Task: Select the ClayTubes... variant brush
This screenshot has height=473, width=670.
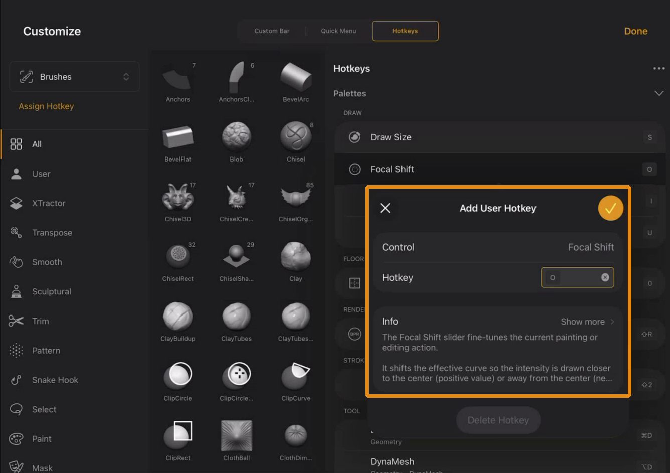Action: [x=296, y=321]
